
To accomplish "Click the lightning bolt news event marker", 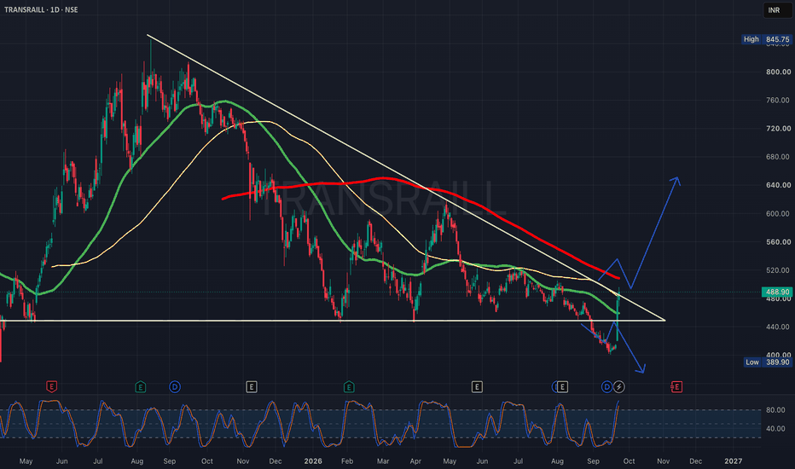I will (x=619, y=387).
